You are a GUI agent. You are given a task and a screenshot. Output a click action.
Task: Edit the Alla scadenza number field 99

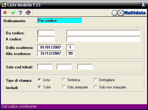click(70, 53)
